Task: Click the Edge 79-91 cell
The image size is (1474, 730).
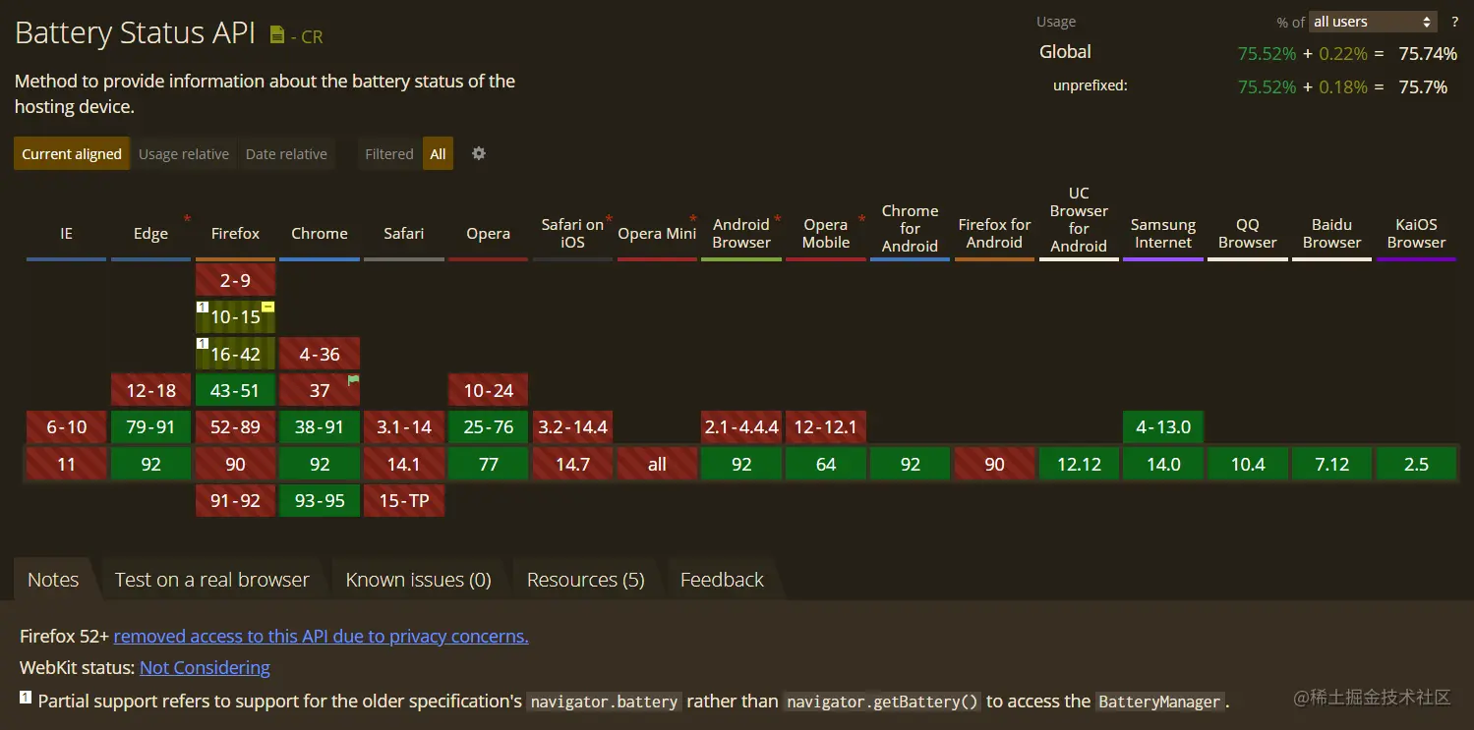Action: (x=150, y=427)
